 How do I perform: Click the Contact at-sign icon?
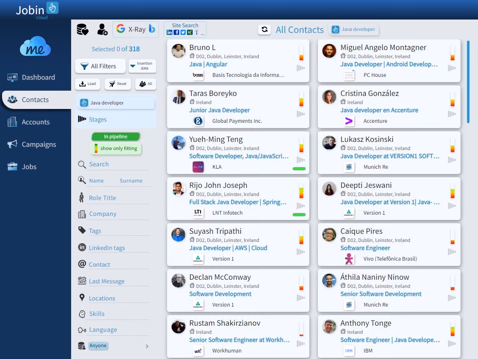(82, 263)
